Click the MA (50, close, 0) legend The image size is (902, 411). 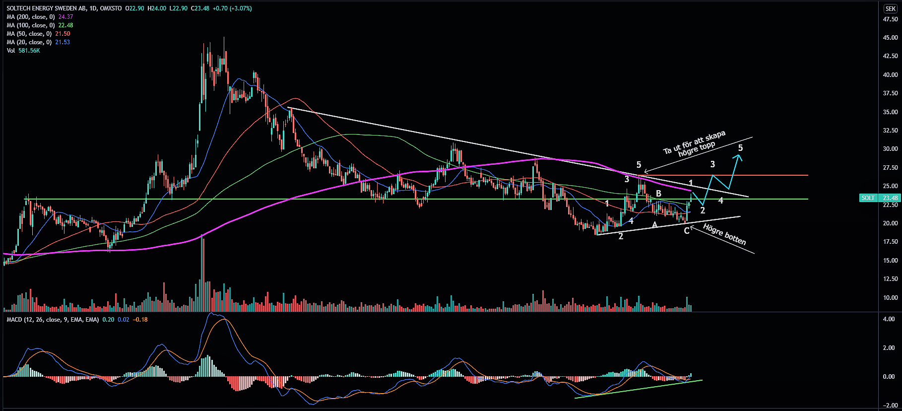coord(29,34)
